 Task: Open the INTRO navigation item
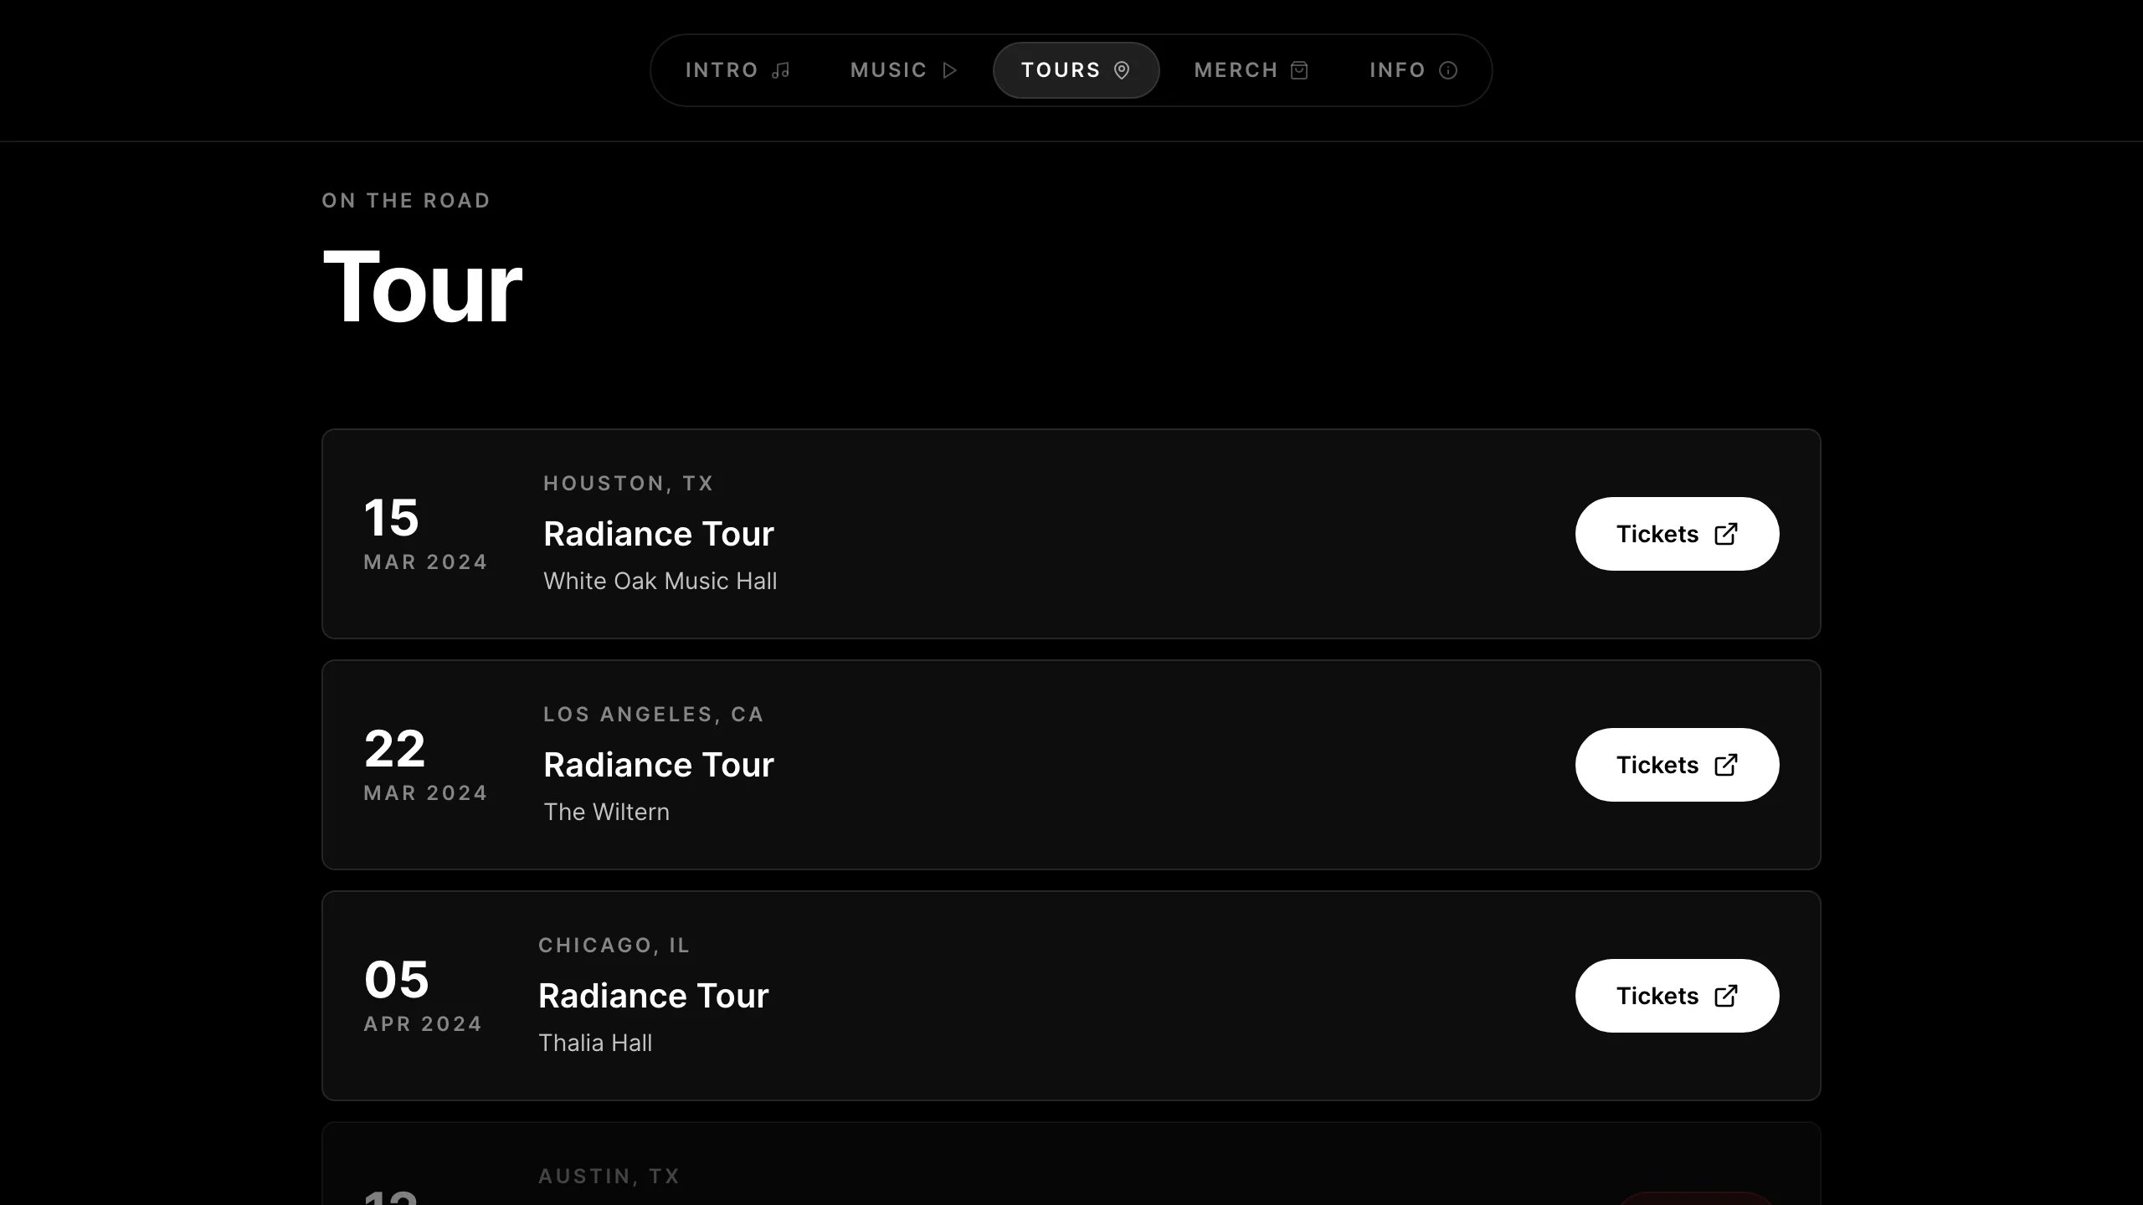722,69
